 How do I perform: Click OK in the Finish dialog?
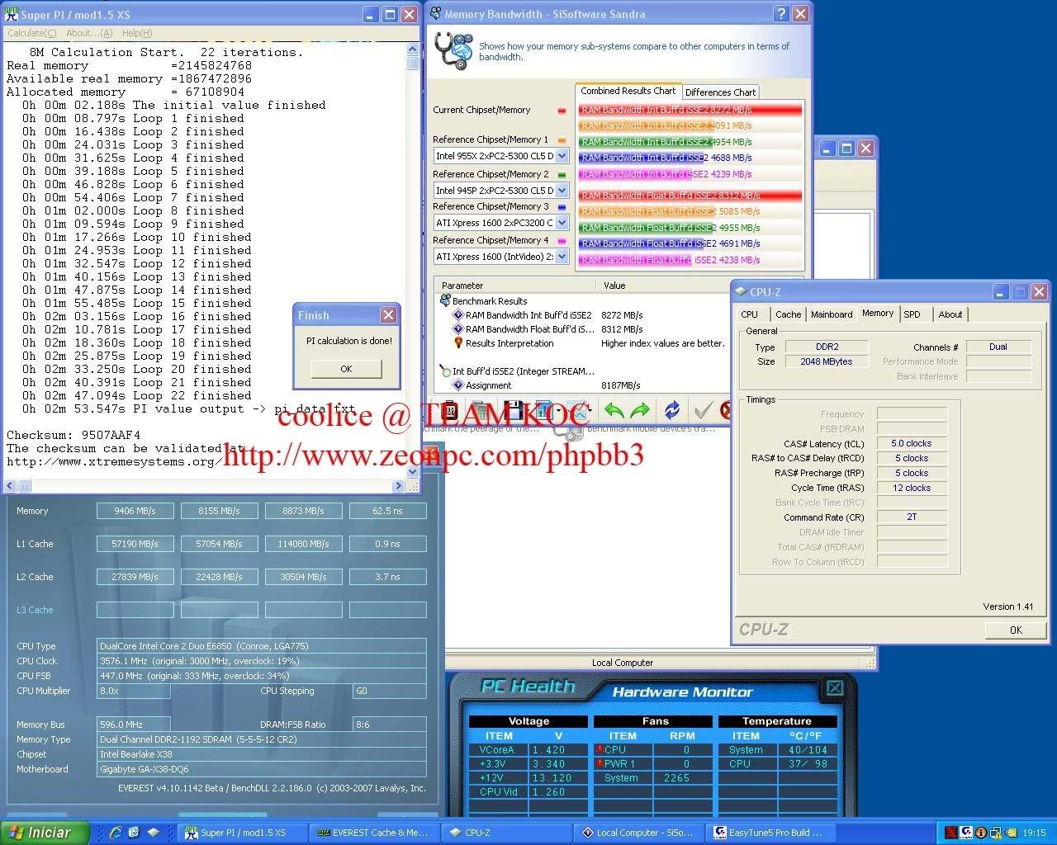[x=346, y=369]
